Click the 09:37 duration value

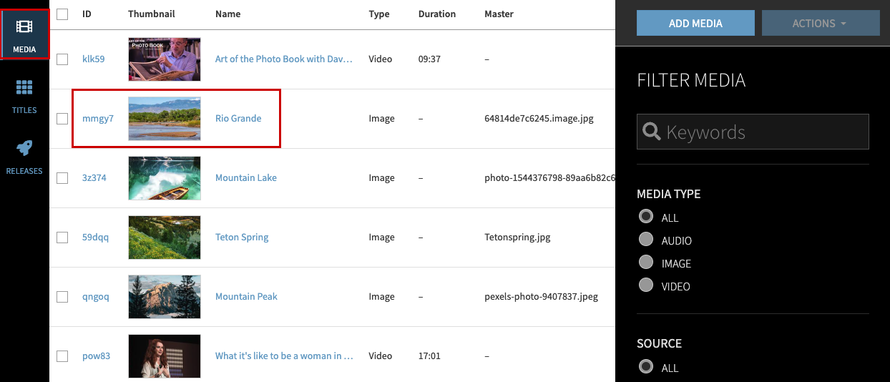click(429, 59)
